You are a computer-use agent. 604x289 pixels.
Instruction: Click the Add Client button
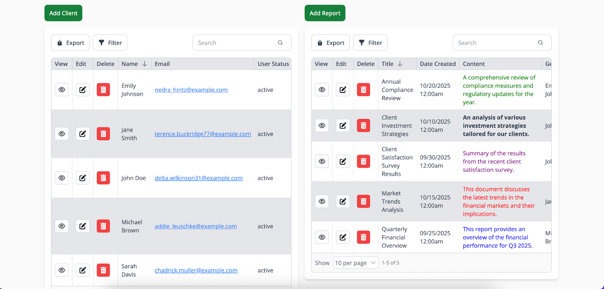63,13
